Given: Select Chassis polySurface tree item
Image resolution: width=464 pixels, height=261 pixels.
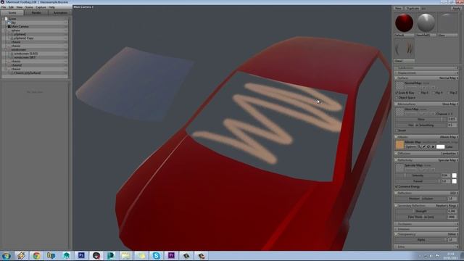Looking at the screenshot, I should click(x=28, y=72).
